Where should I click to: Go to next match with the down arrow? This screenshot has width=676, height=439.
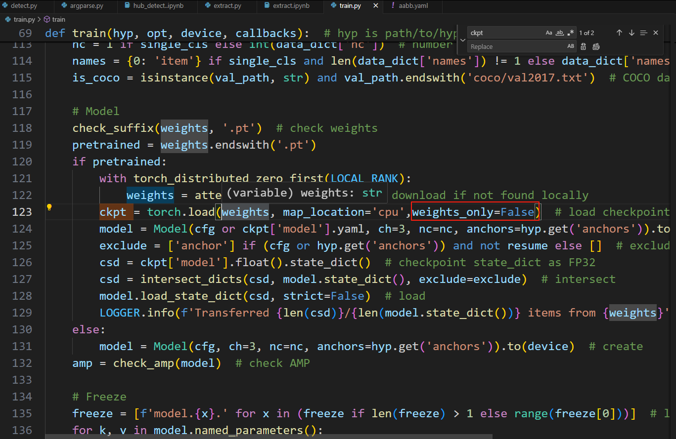pos(631,33)
